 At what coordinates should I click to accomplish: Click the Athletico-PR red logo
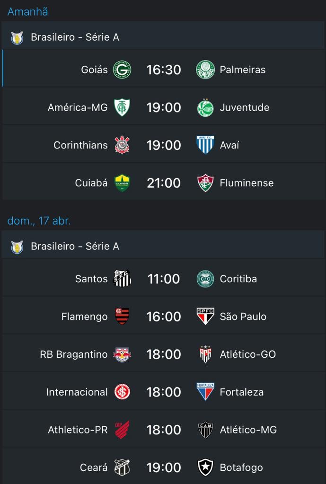tap(122, 430)
